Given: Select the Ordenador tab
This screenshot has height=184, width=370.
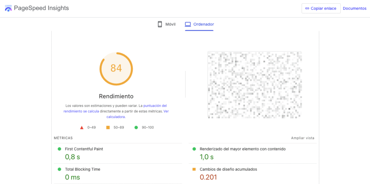Looking at the screenshot, I should tap(199, 24).
